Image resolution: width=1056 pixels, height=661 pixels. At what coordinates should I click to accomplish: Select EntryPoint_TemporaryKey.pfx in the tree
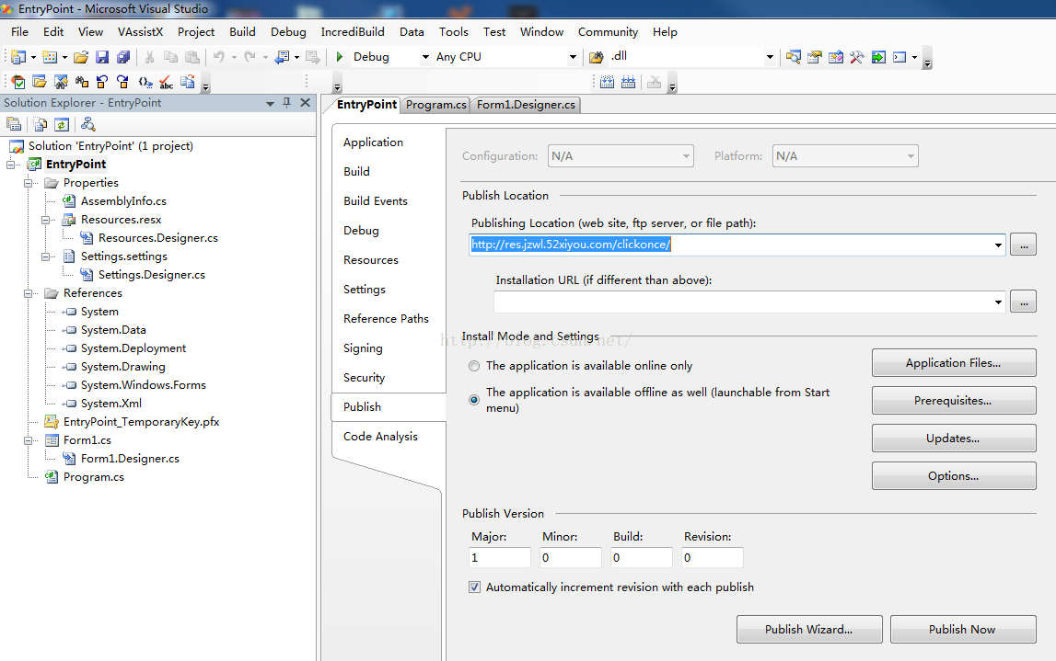pyautogui.click(x=142, y=422)
